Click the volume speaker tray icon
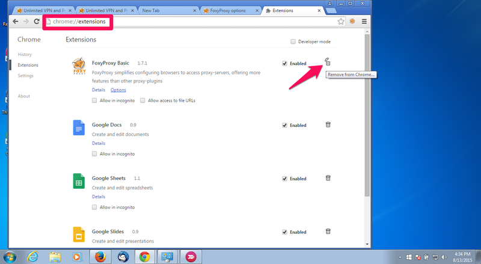This screenshot has height=264, width=481. click(x=444, y=257)
